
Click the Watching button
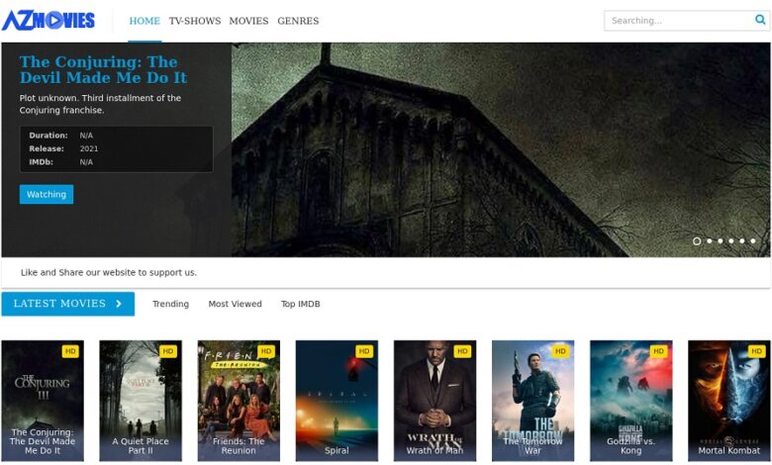47,194
